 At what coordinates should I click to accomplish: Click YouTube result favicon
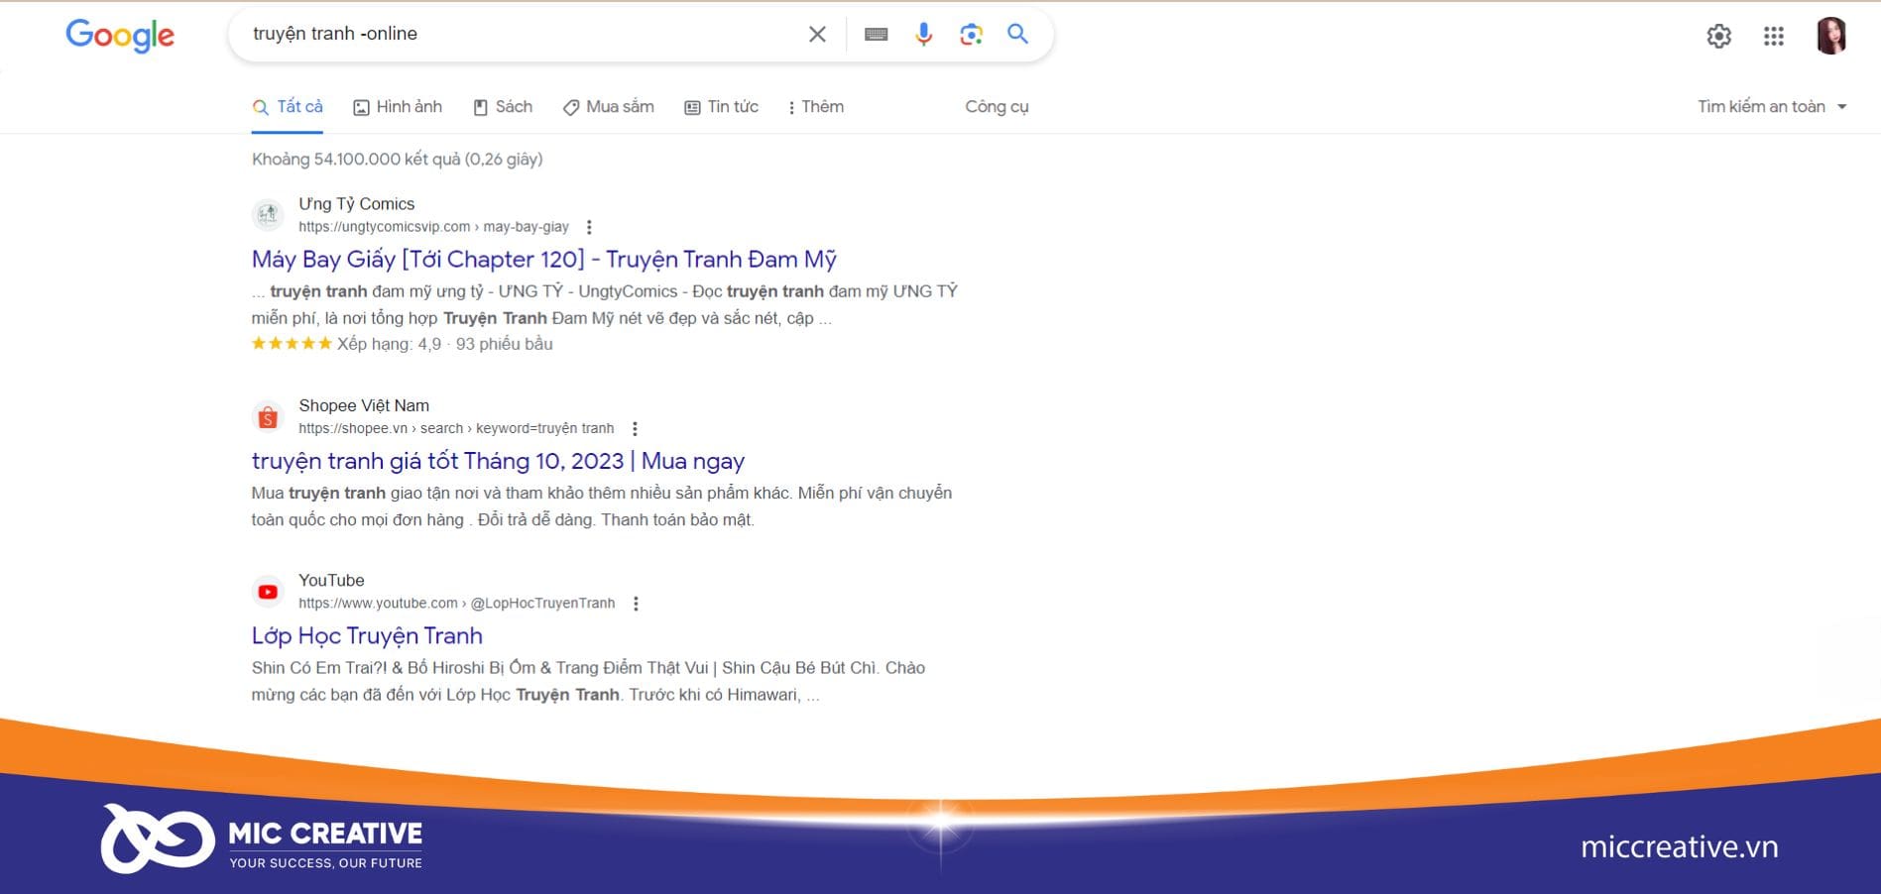[x=268, y=592]
